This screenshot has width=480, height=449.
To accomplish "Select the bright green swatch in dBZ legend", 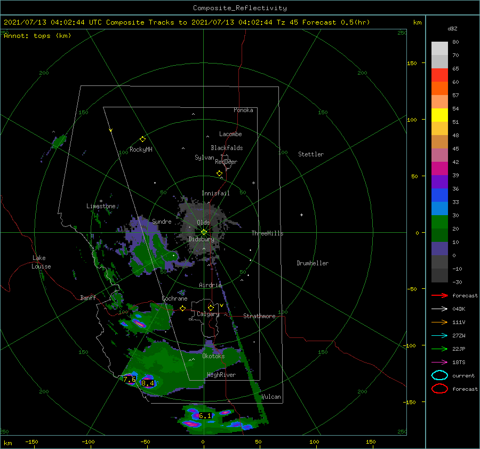I will point(439,222).
